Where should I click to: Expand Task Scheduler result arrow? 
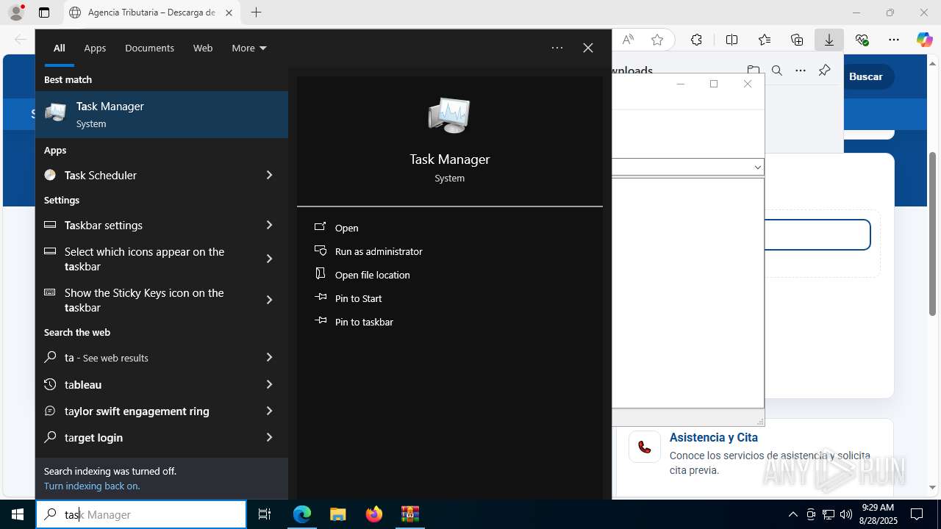(x=269, y=175)
